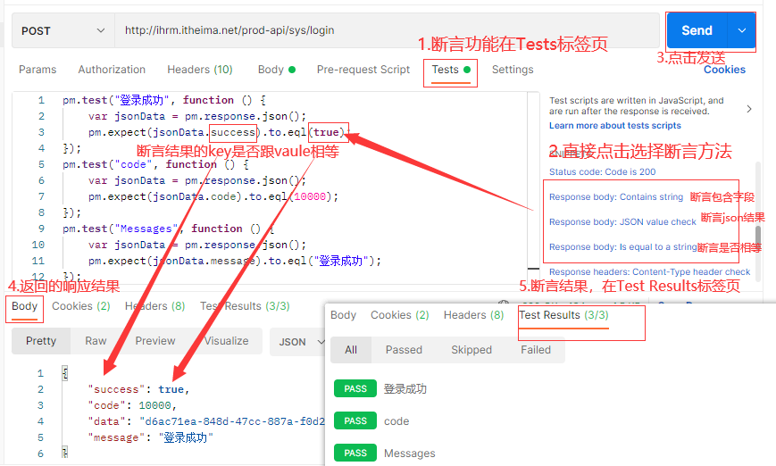Click the PASS badge beside code test
This screenshot has height=466, width=776.
355,420
